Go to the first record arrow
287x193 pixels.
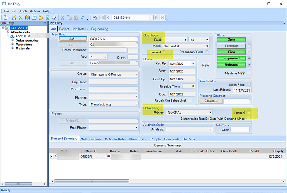[x=102, y=17]
